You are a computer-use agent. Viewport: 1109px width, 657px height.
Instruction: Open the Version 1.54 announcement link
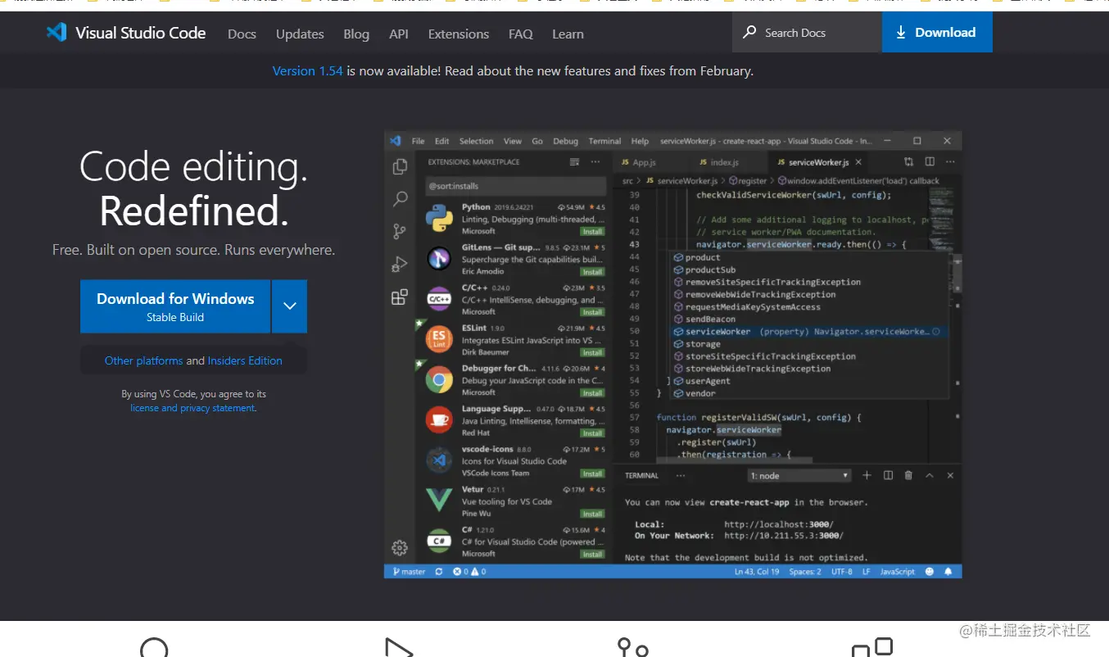[x=307, y=71]
